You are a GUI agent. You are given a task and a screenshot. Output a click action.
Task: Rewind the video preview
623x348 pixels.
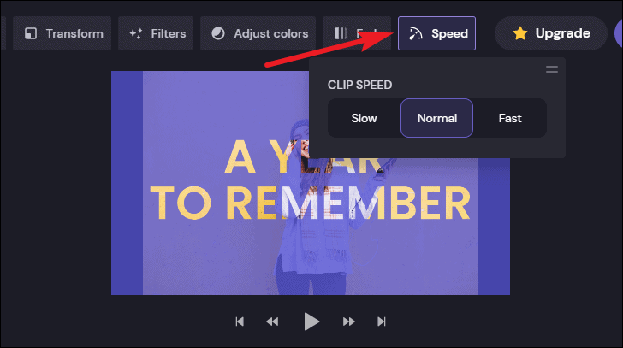[x=272, y=321]
